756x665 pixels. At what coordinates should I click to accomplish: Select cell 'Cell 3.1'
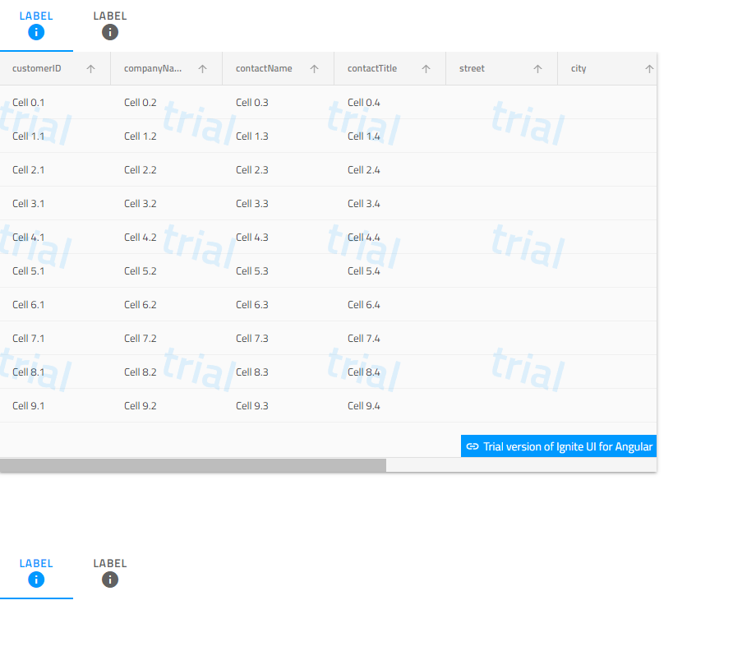pos(55,204)
